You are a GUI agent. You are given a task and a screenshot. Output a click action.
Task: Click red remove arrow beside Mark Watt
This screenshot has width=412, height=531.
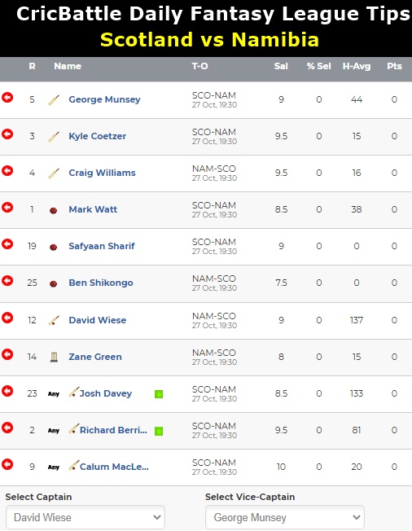pos(7,207)
